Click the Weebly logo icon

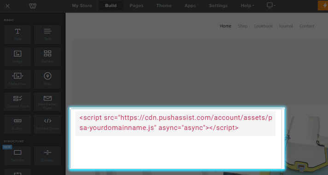(x=33, y=6)
